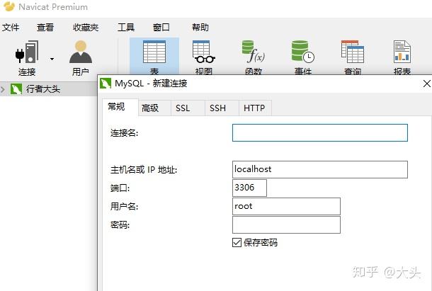Open the Report (报表) toolbar icon
This screenshot has height=291, width=432.
pos(402,52)
